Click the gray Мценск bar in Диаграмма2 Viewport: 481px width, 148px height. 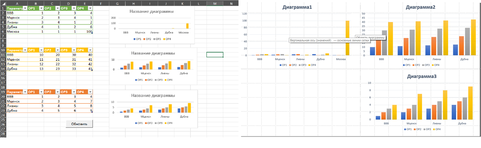point(412,42)
